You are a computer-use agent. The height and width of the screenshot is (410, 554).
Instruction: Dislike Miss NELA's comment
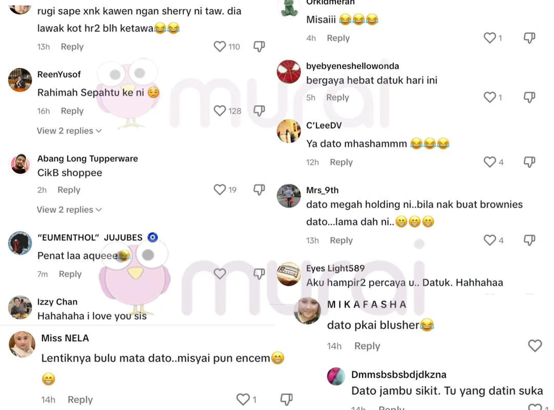286,399
